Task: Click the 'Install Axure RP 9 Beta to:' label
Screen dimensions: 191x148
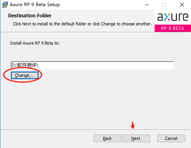Action: [35, 43]
